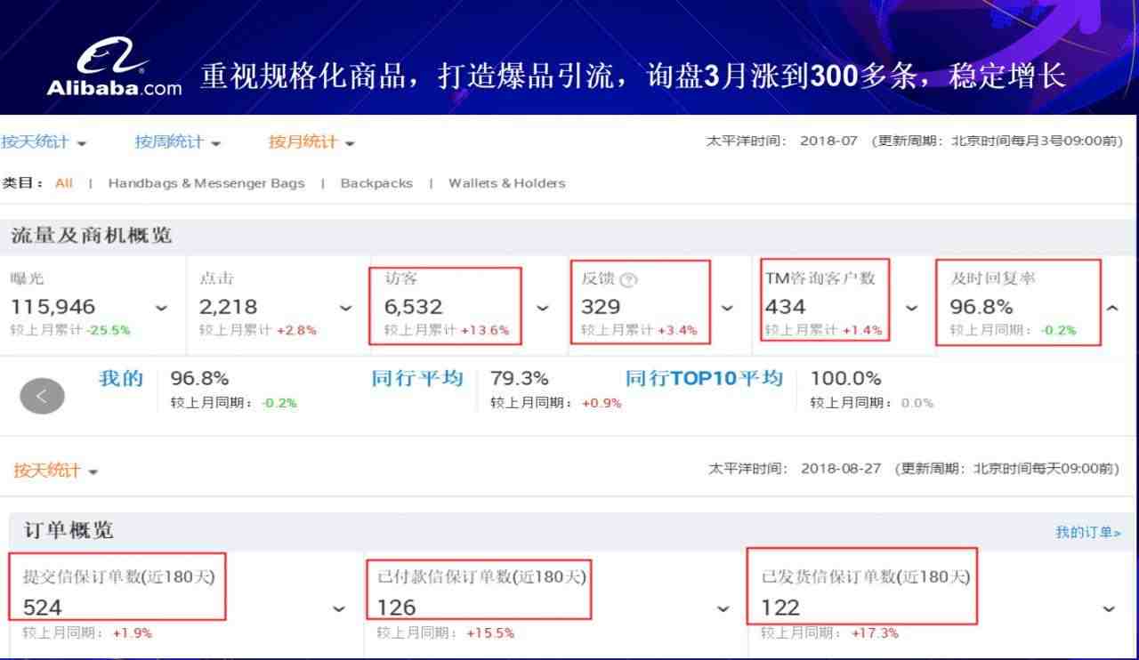The width and height of the screenshot is (1139, 660).
Task: Select Wallets & Holders category
Action: click(506, 183)
